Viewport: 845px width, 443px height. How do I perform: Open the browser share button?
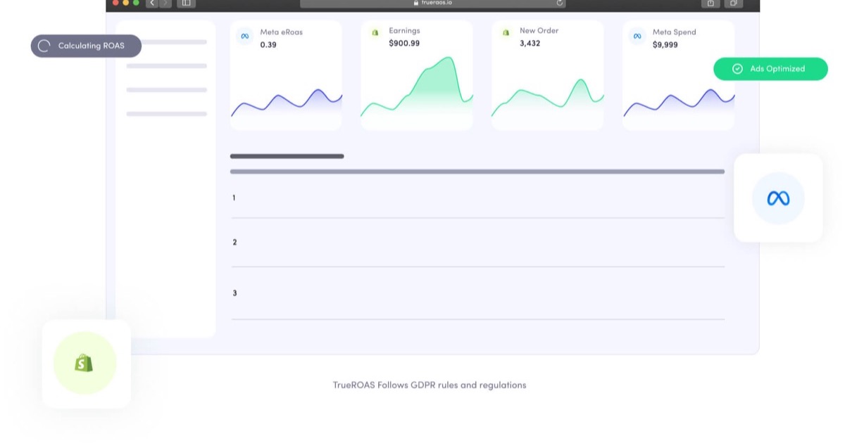pyautogui.click(x=711, y=3)
